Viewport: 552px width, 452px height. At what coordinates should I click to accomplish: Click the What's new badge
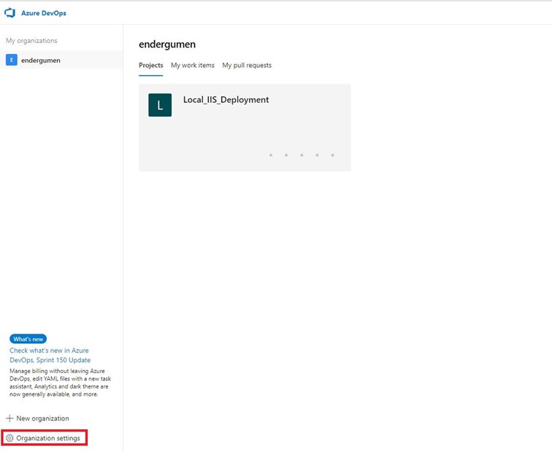[x=28, y=339]
